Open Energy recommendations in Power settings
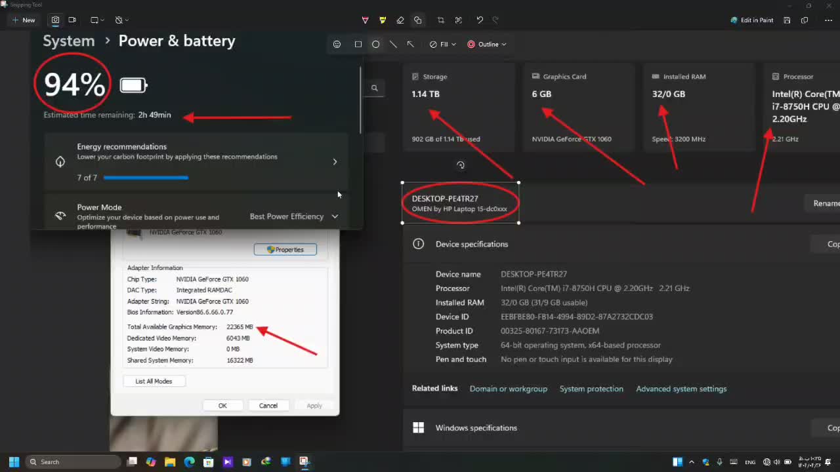 (196, 162)
